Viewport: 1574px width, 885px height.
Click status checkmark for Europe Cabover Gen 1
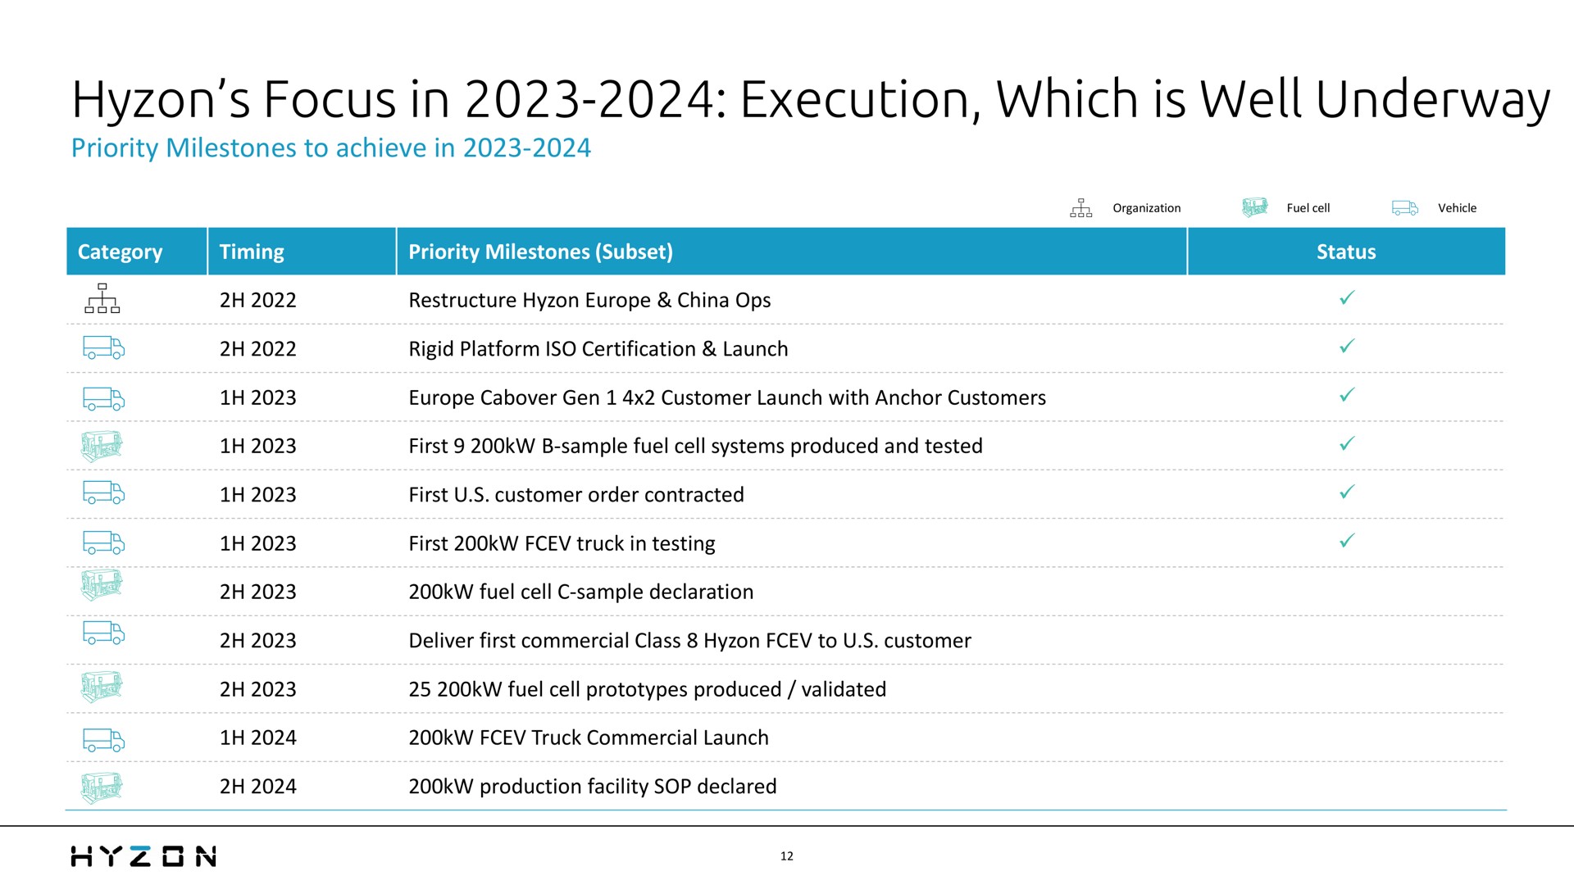pos(1347,395)
